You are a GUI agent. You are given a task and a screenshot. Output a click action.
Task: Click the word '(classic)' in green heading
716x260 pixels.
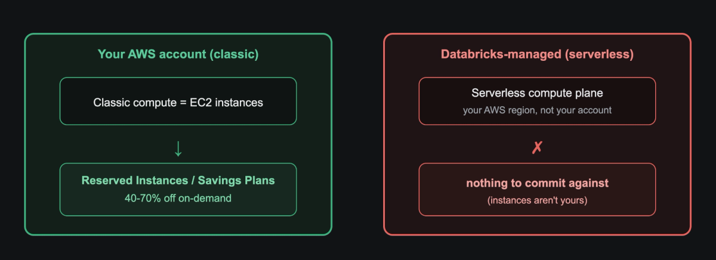[234, 54]
